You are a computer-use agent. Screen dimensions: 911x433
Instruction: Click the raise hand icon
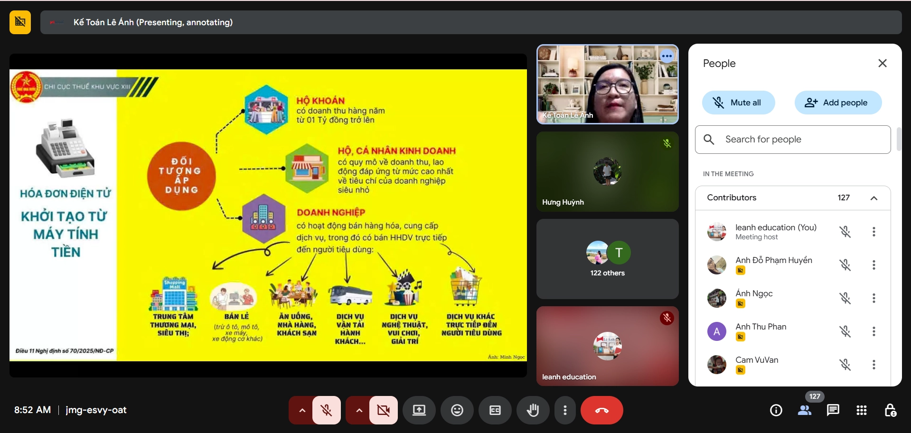coord(533,410)
